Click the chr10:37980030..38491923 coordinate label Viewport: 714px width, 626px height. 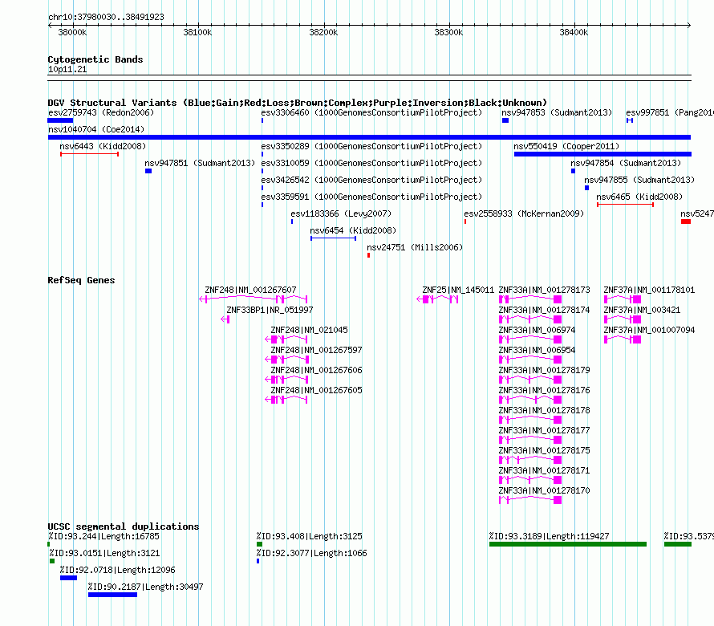106,17
